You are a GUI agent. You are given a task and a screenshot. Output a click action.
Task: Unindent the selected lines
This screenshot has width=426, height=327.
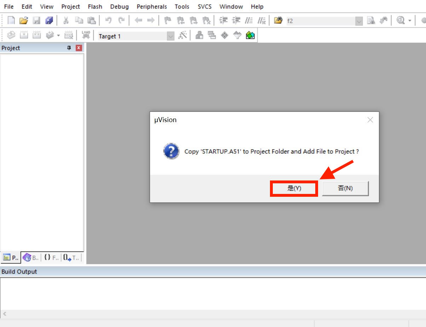point(236,21)
